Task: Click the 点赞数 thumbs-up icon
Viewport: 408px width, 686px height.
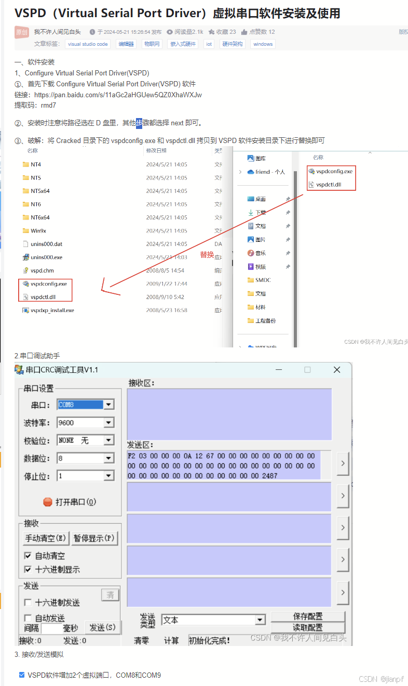Action: [244, 32]
